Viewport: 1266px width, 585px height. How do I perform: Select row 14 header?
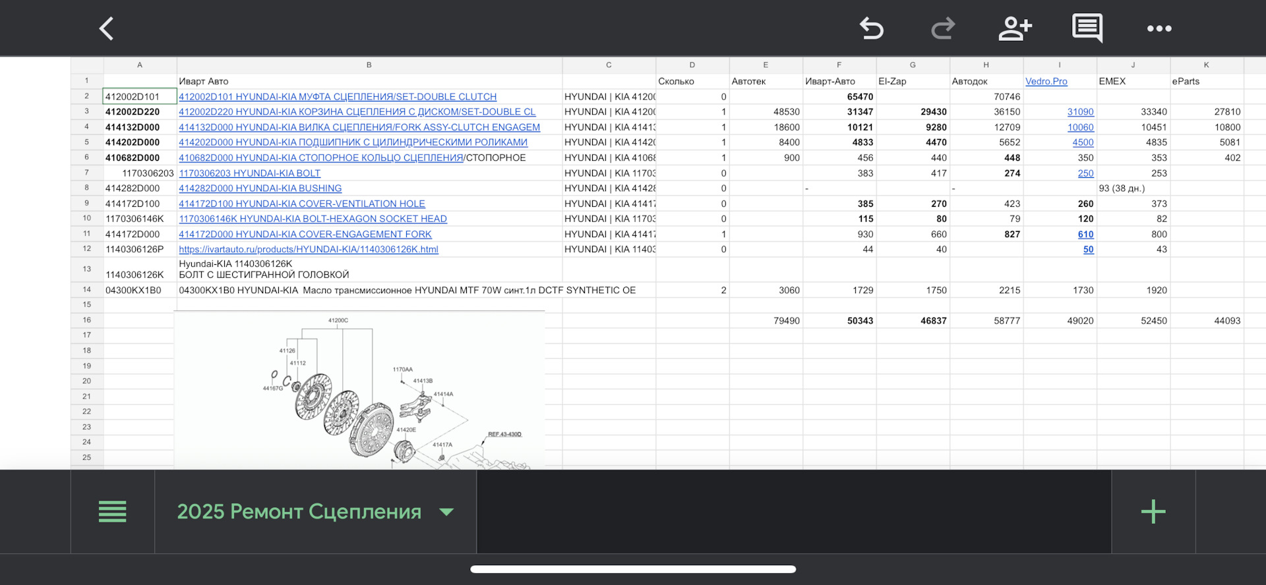click(87, 290)
